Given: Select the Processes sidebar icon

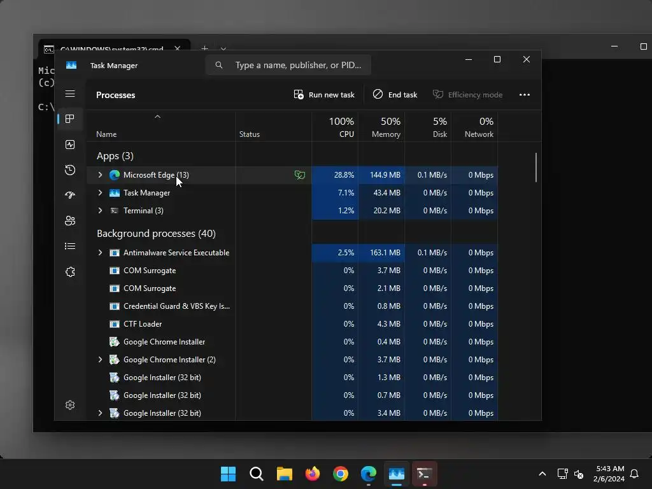Looking at the screenshot, I should click(70, 119).
